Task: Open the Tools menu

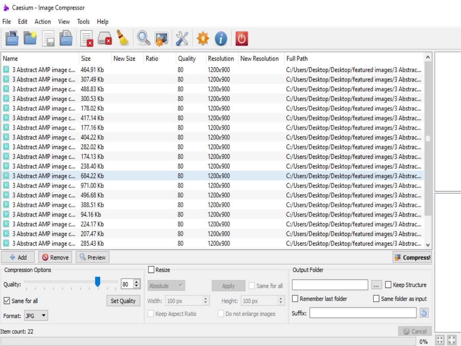Action: coord(83,22)
